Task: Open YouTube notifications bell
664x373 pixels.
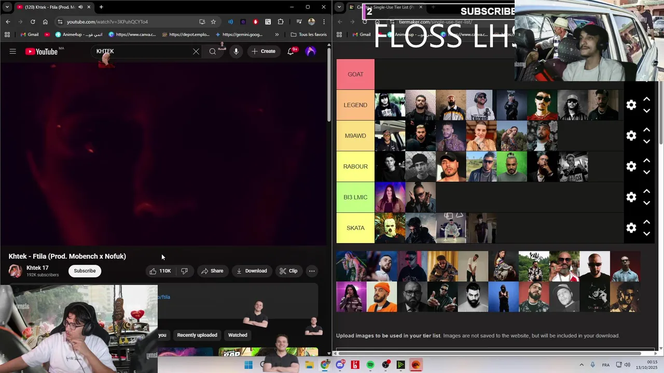Action: [x=291, y=51]
